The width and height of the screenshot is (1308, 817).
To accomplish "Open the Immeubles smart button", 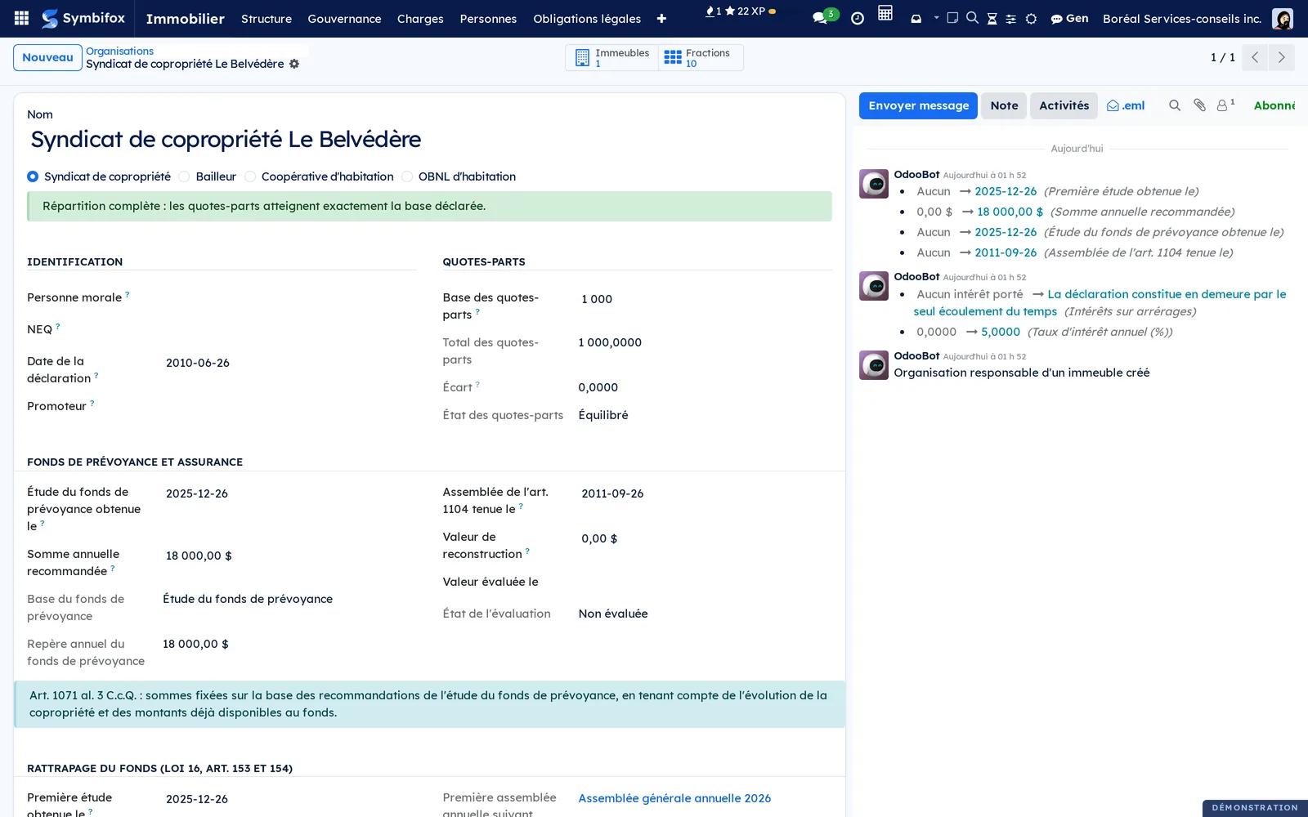I will click(x=612, y=57).
